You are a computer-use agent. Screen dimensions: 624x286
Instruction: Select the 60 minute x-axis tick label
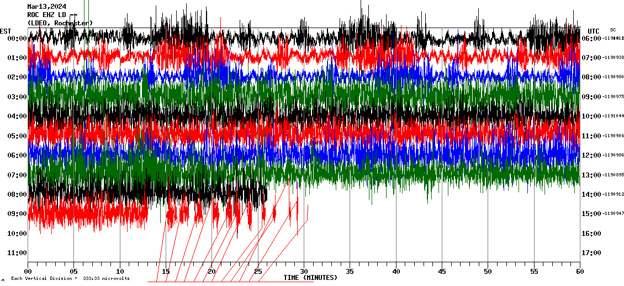579,272
